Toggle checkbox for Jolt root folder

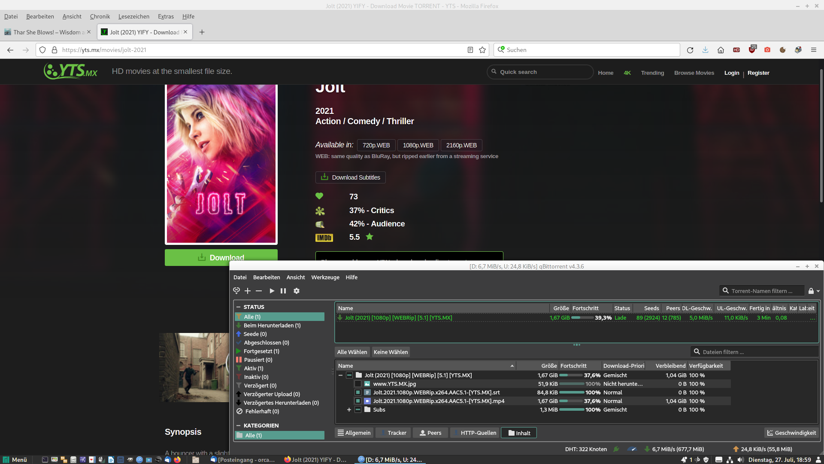(349, 375)
